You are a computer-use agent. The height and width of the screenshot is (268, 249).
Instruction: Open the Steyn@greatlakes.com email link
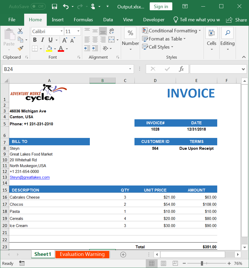[30, 177]
